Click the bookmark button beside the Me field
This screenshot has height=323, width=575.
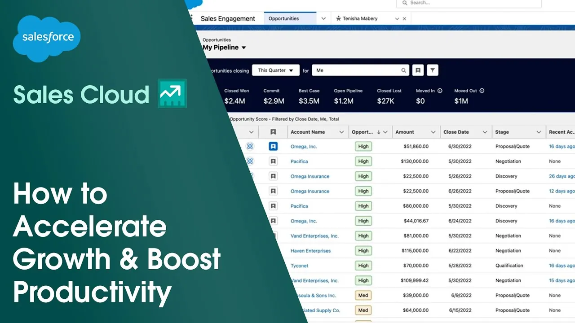tap(418, 70)
